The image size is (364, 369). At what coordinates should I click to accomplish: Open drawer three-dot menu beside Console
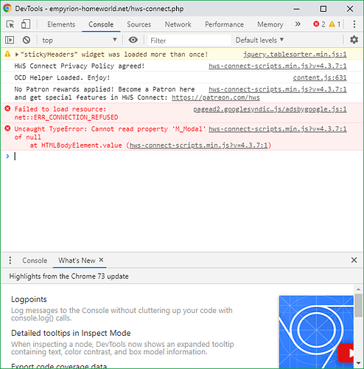10,261
